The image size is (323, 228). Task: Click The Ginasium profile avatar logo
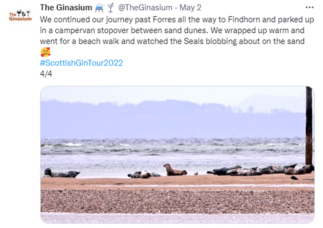click(x=20, y=16)
